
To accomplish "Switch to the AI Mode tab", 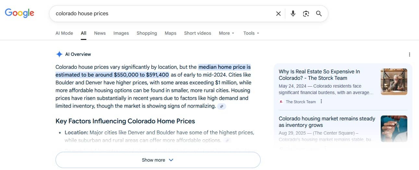I will [64, 33].
